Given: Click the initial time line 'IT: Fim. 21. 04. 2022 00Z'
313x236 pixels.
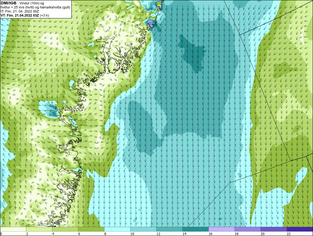Looking at the screenshot, I should (x=20, y=11).
